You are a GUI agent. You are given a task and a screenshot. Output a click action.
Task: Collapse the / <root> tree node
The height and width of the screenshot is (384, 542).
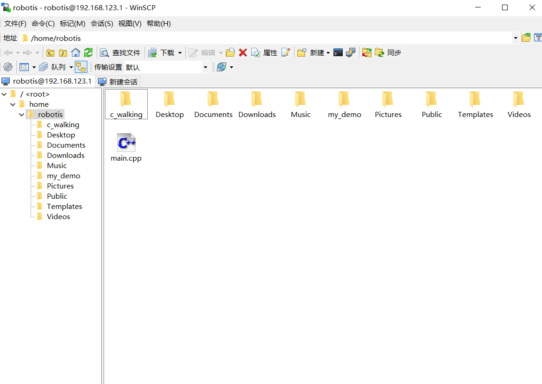(x=4, y=94)
